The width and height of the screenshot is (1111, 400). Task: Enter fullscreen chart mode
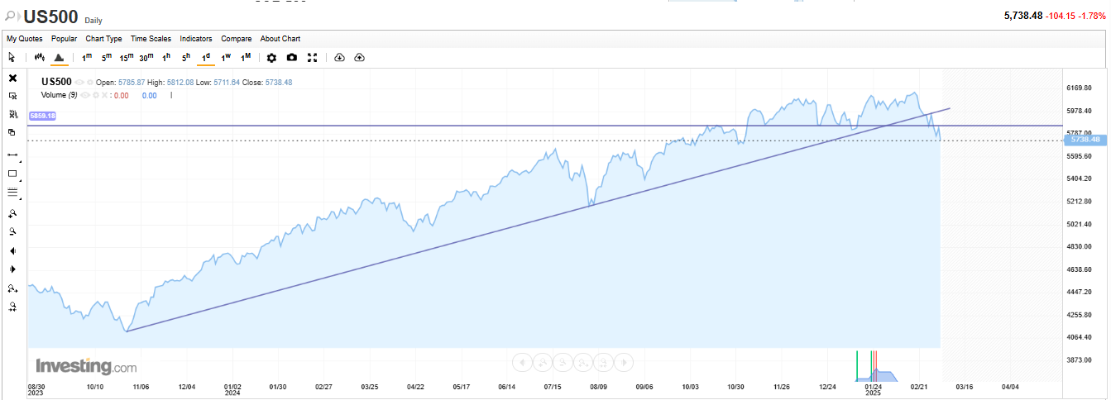[x=312, y=57]
